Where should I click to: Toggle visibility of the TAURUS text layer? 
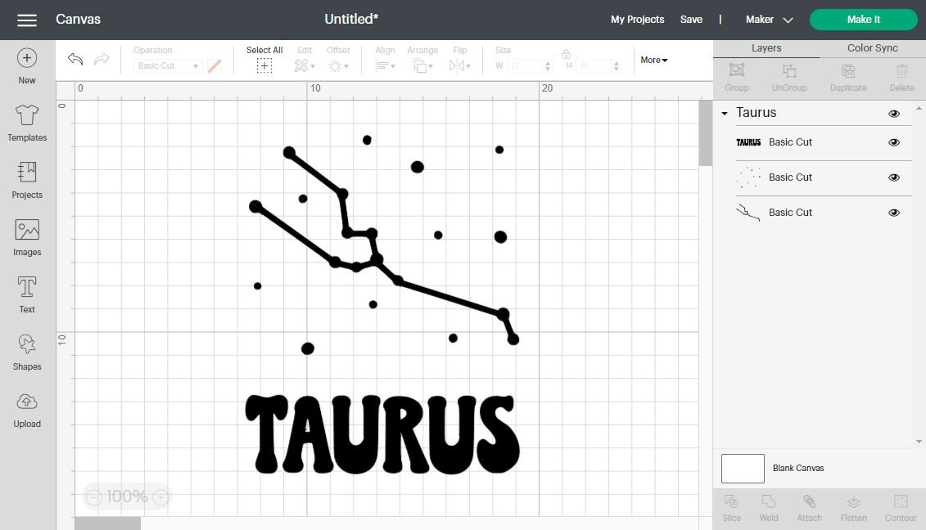click(894, 142)
